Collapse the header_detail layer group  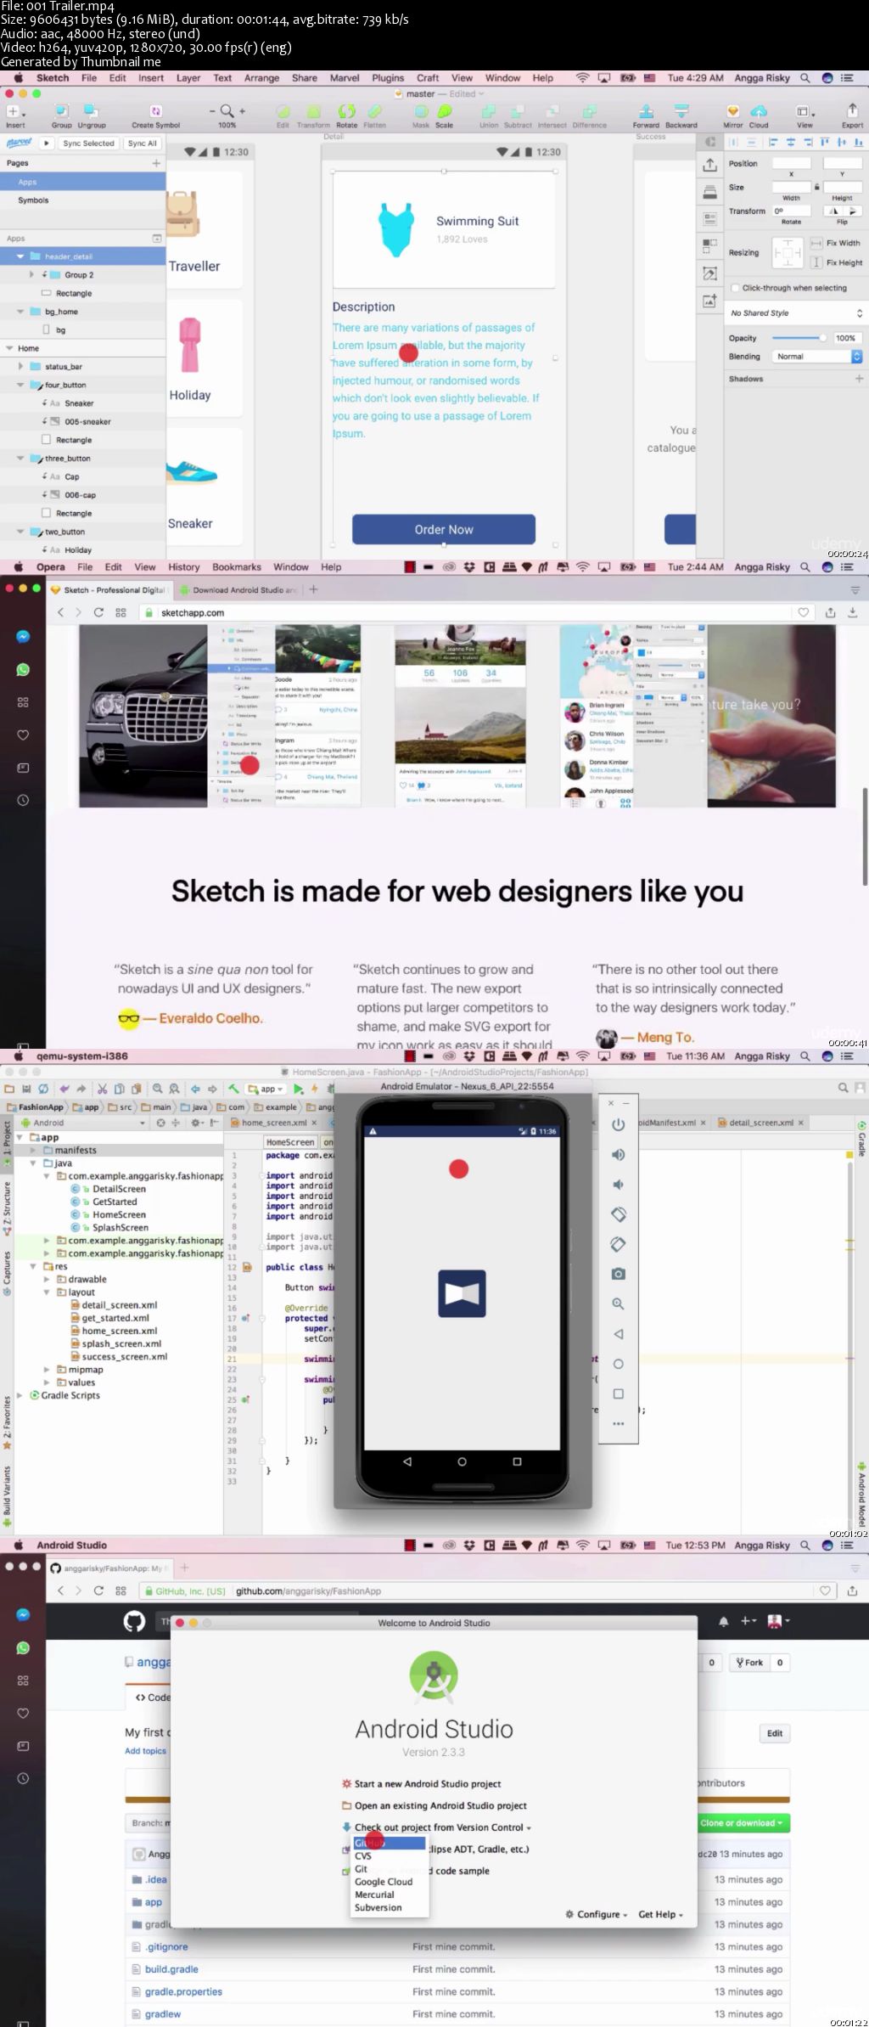pyautogui.click(x=20, y=256)
